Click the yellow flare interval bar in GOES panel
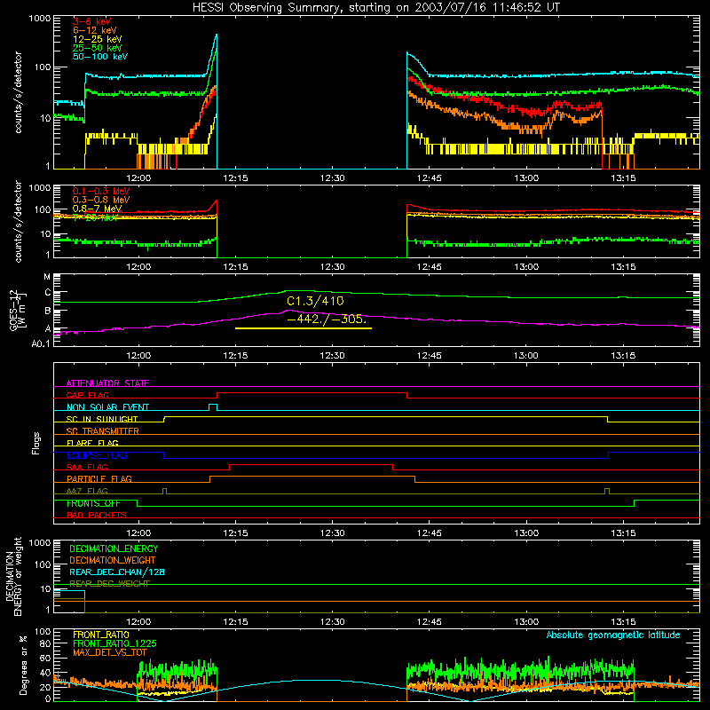710x710 pixels. (304, 328)
